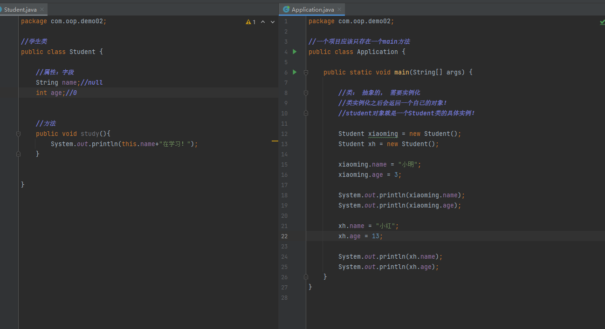Image resolution: width=605 pixels, height=329 pixels.
Task: Click the green inspection checkmark in Application.java
Action: point(602,22)
